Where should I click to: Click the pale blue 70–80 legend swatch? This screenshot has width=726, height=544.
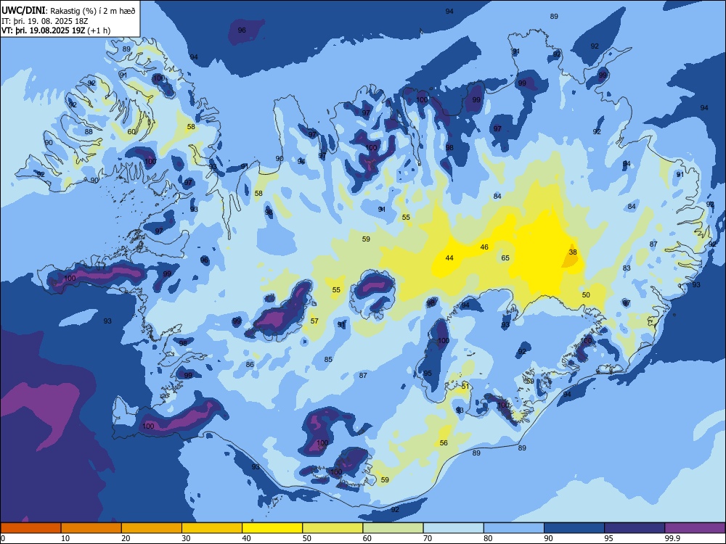pyautogui.click(x=453, y=528)
